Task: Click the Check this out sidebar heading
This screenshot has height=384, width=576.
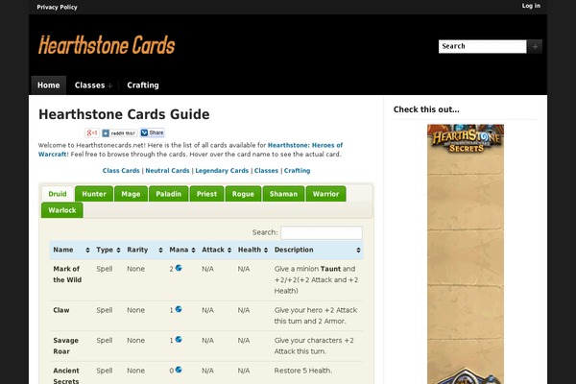Action: pos(426,109)
